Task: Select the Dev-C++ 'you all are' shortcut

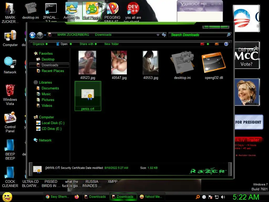Action: pos(133,12)
